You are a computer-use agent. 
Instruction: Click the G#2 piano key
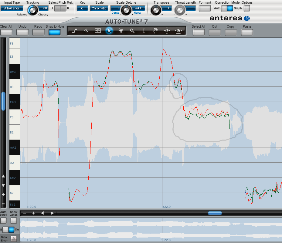[x=15, y=178]
